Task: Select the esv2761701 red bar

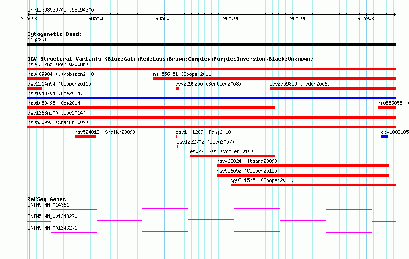Action: pos(233,156)
